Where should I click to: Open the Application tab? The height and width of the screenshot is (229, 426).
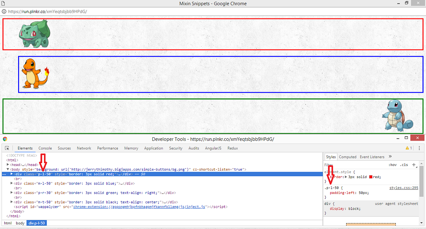(x=154, y=148)
